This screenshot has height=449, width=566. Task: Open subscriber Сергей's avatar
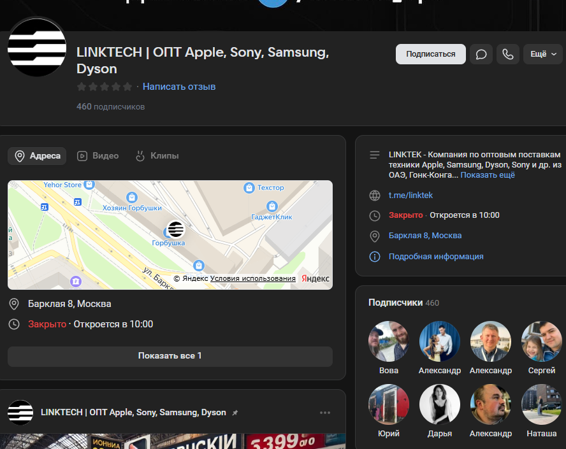[541, 341]
